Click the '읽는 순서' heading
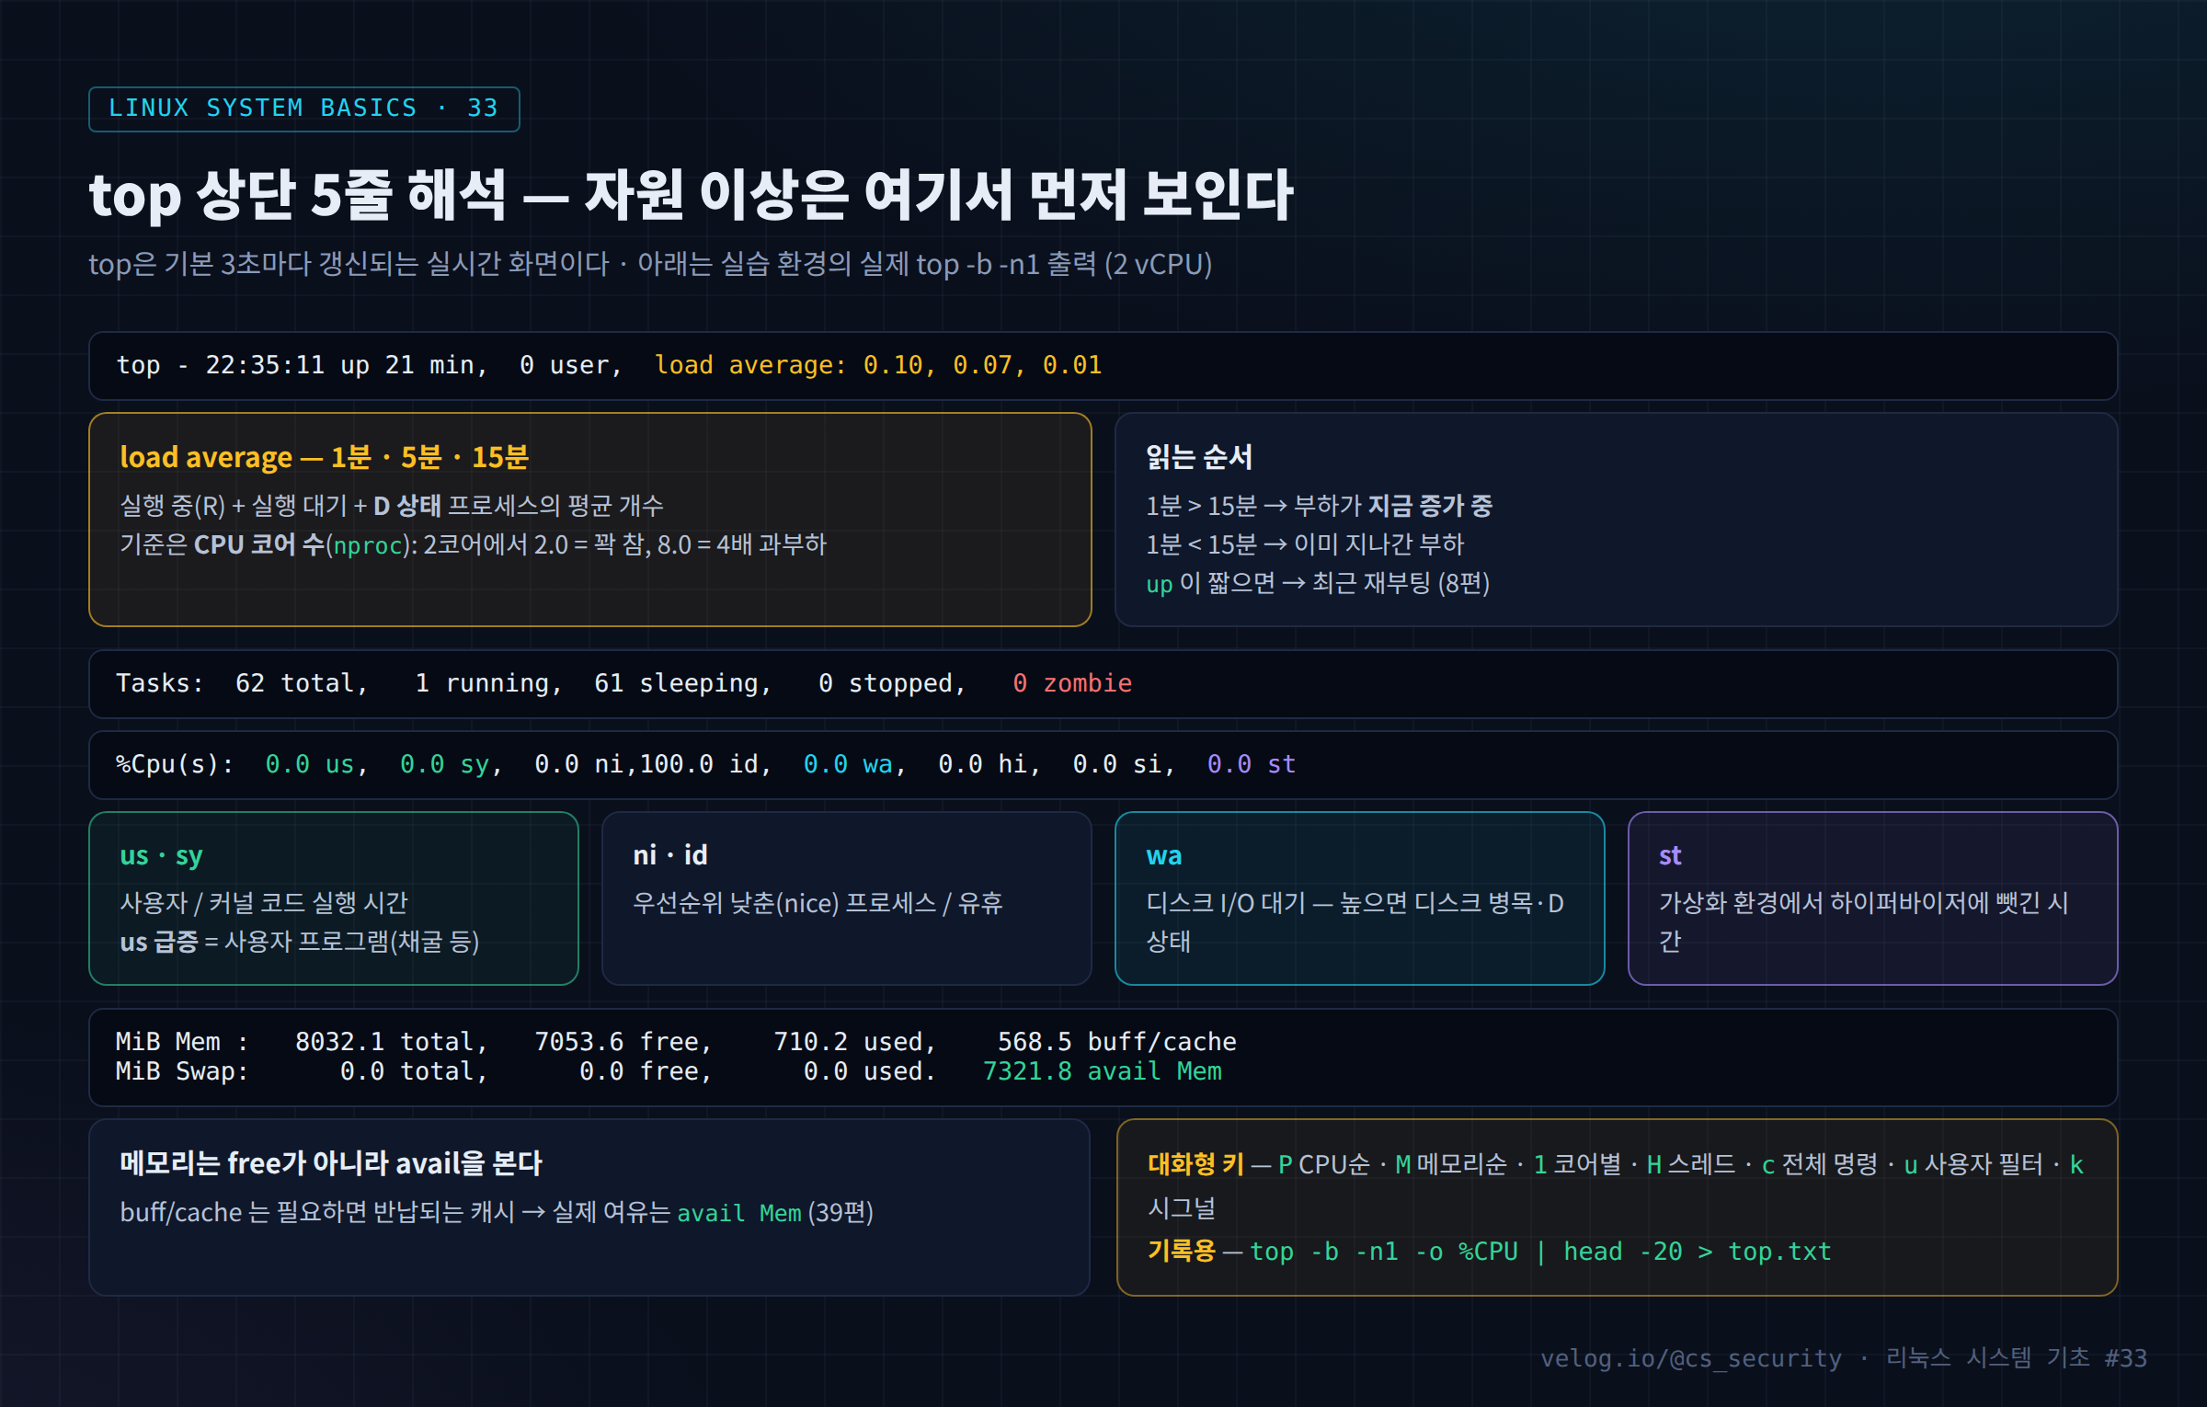The height and width of the screenshot is (1407, 2207). pyautogui.click(x=1199, y=457)
